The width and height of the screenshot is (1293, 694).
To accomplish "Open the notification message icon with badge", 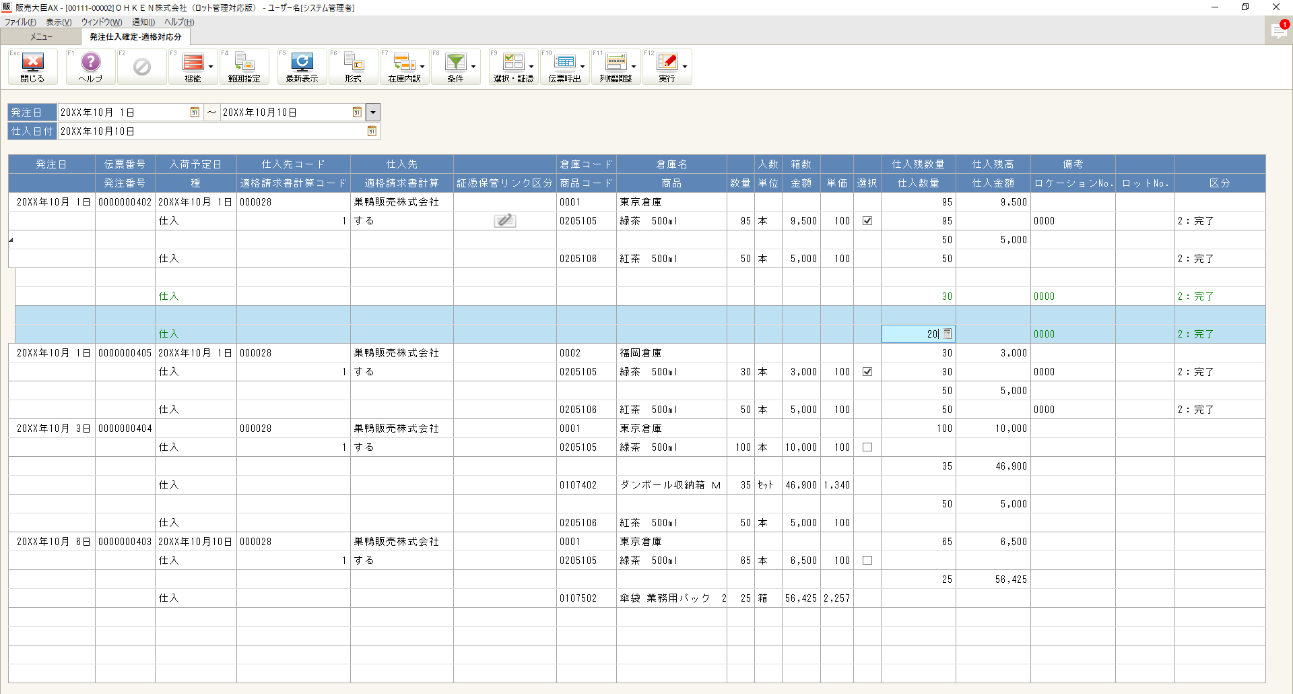I will [1279, 30].
